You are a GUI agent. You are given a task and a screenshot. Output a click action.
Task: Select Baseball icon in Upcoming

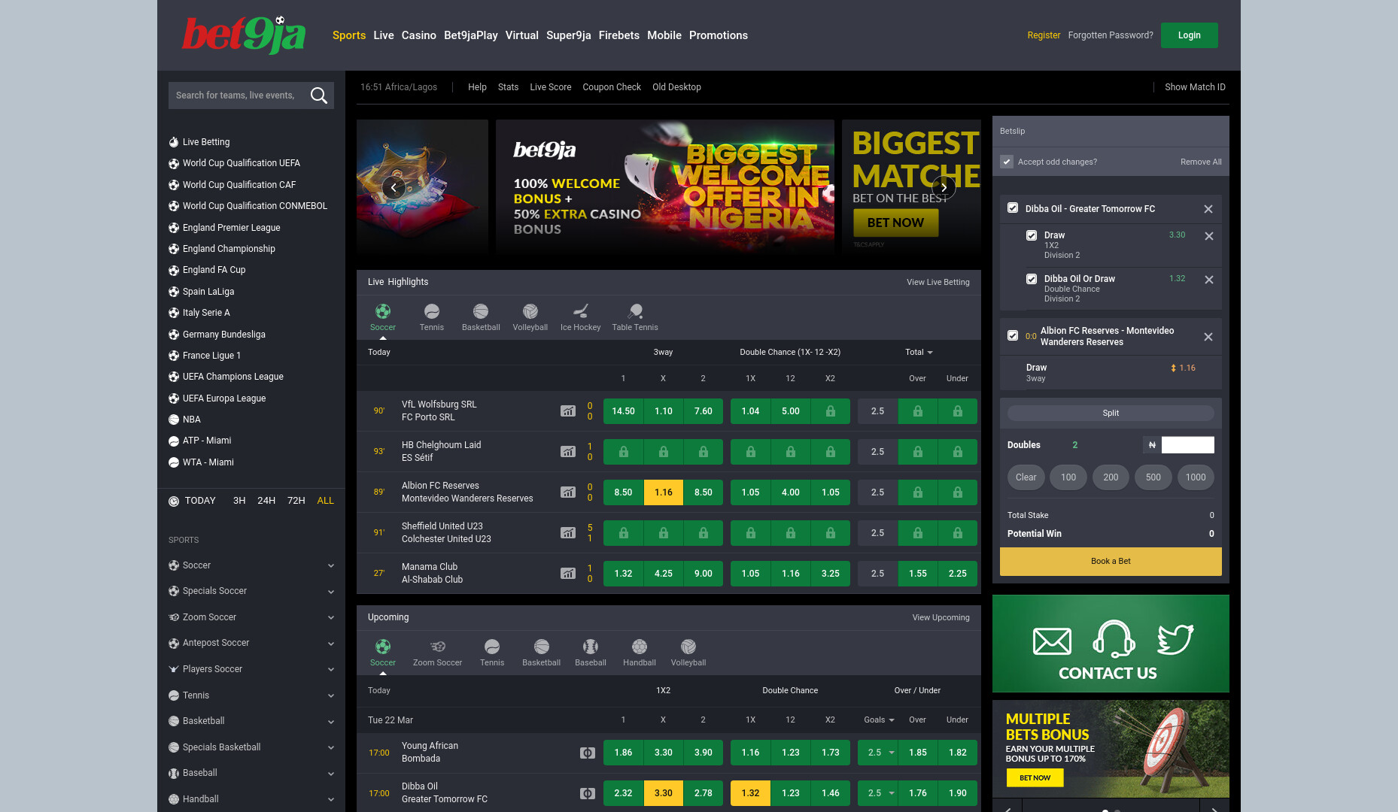tap(591, 647)
